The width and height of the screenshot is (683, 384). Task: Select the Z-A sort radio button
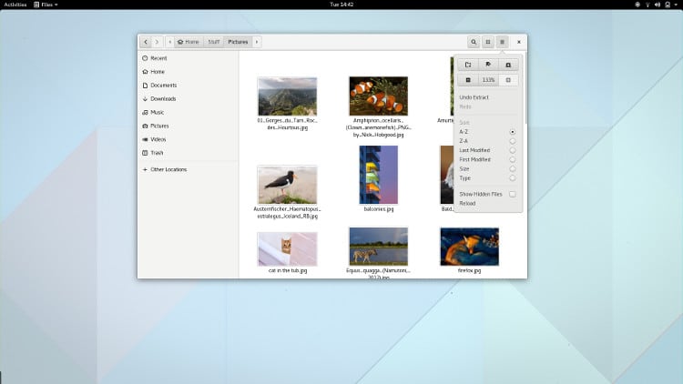[x=513, y=141]
